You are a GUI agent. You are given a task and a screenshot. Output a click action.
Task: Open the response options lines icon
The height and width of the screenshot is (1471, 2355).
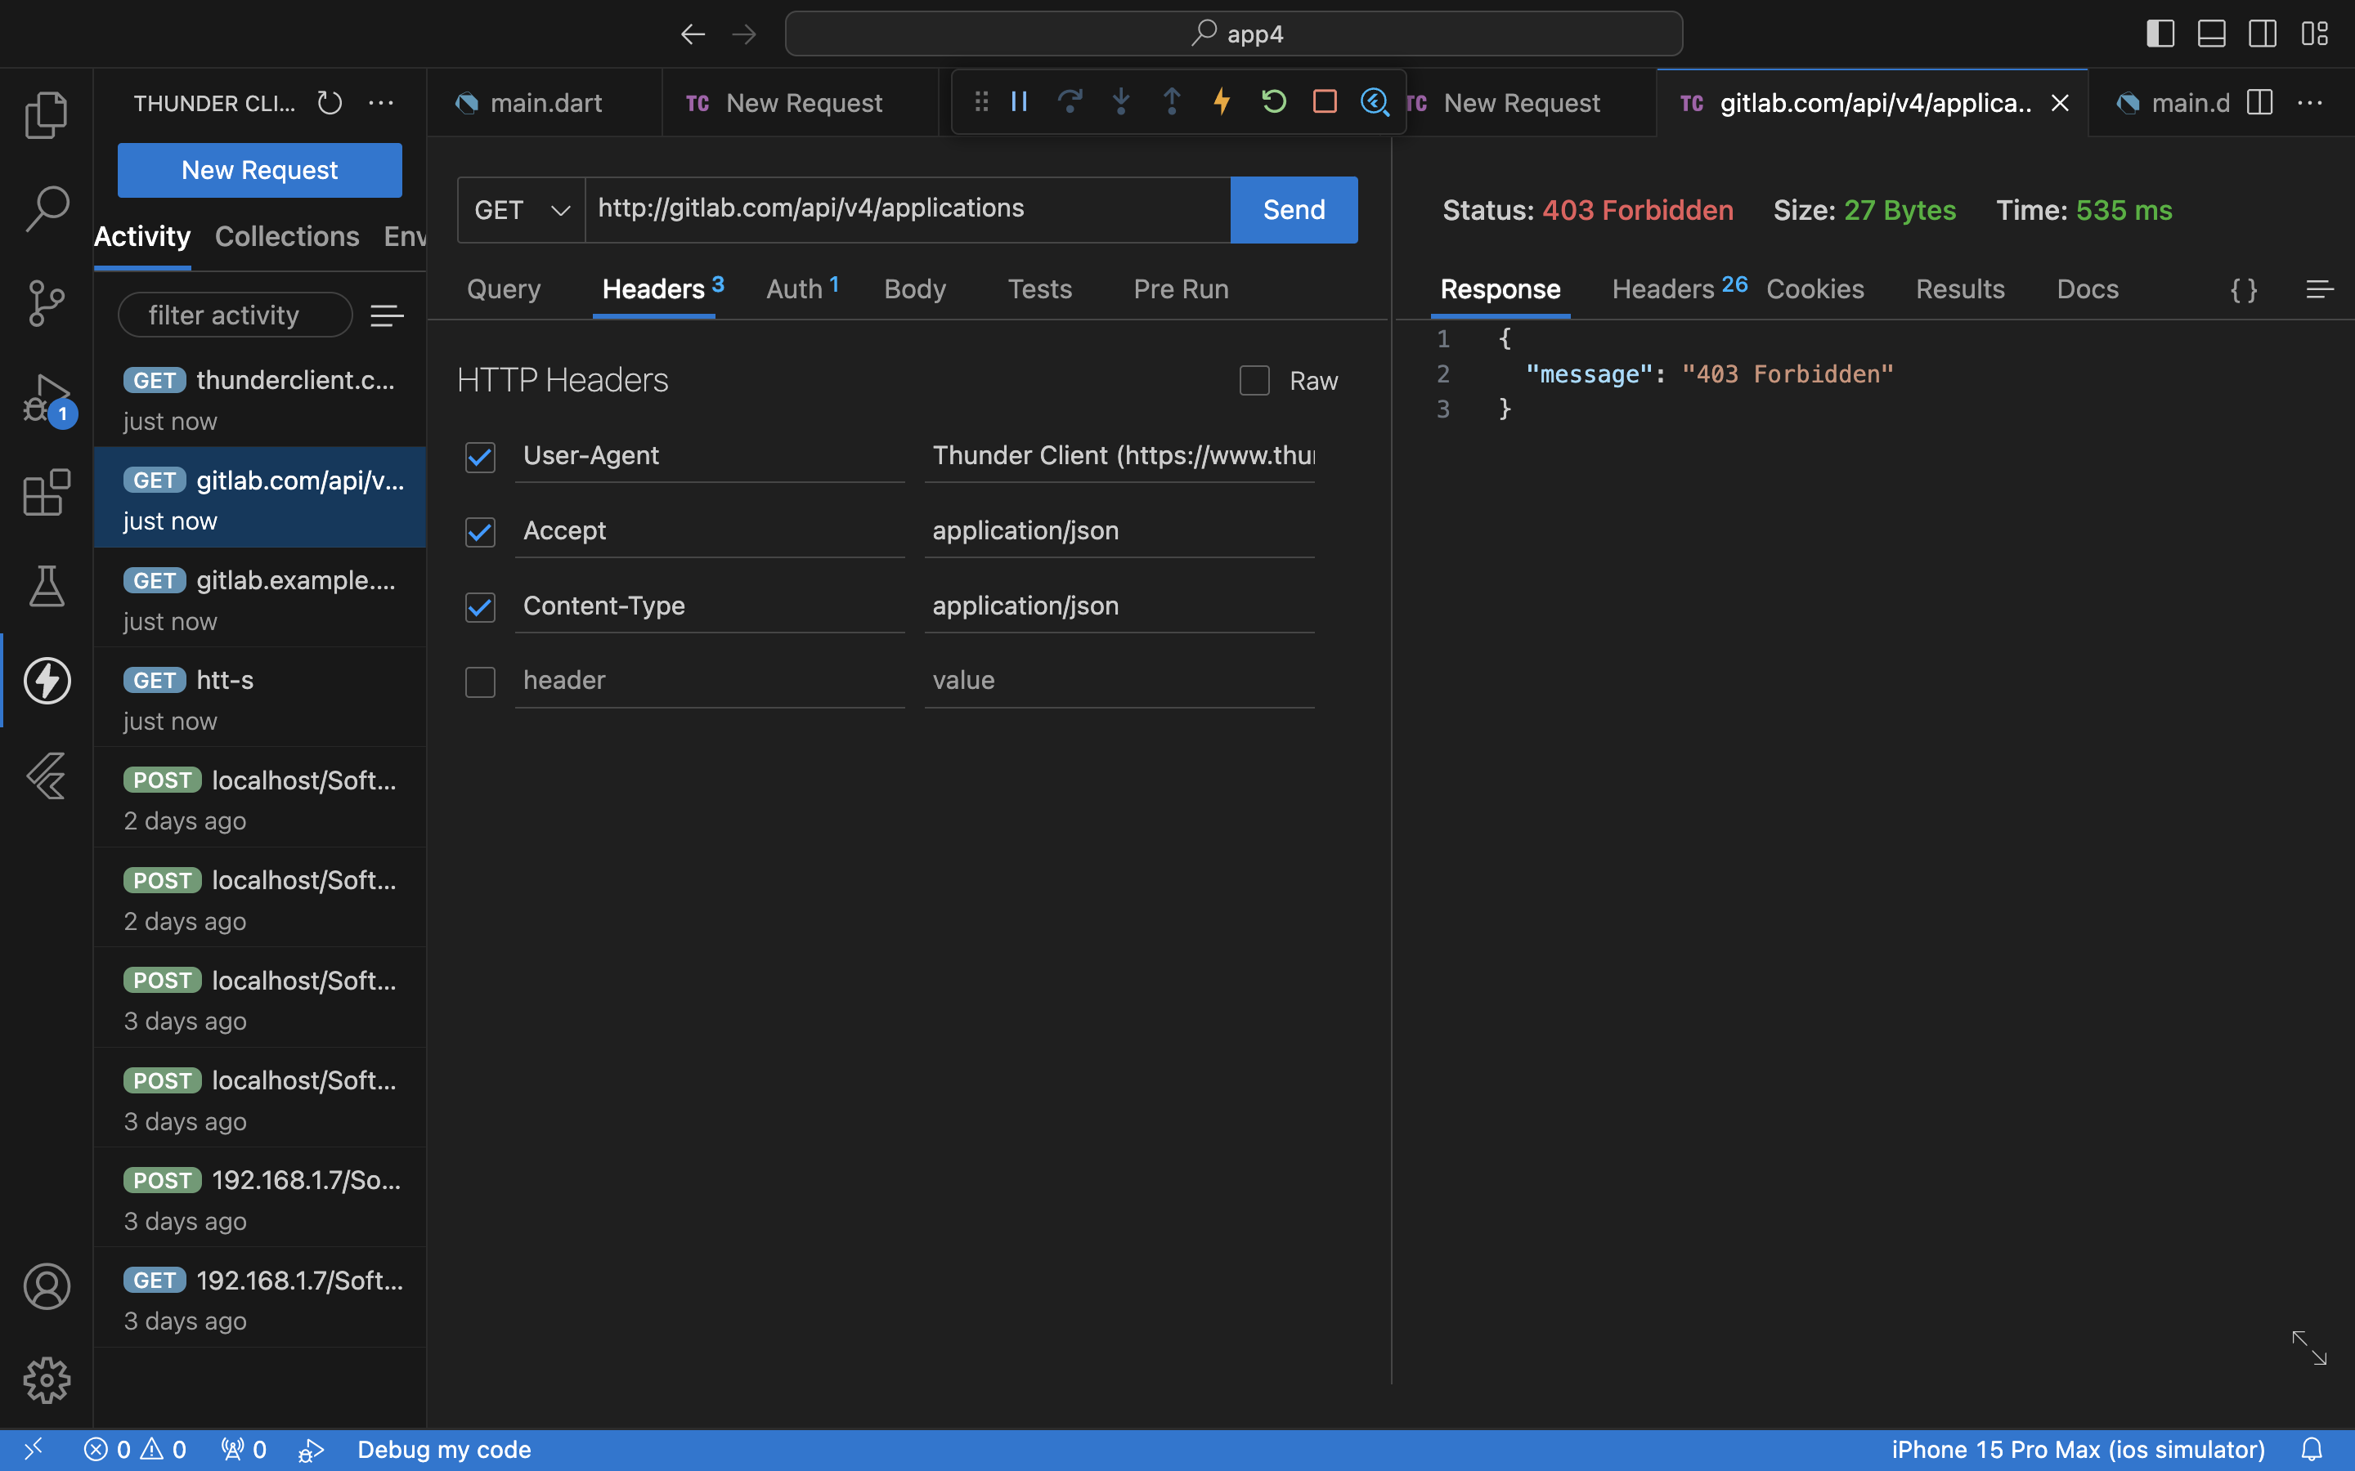tap(2320, 290)
